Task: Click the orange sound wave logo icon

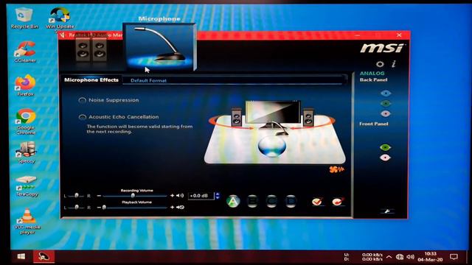Action: tap(336, 170)
